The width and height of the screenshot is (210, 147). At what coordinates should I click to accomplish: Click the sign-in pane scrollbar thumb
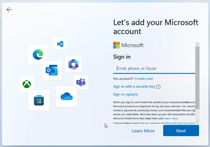(x=197, y=78)
